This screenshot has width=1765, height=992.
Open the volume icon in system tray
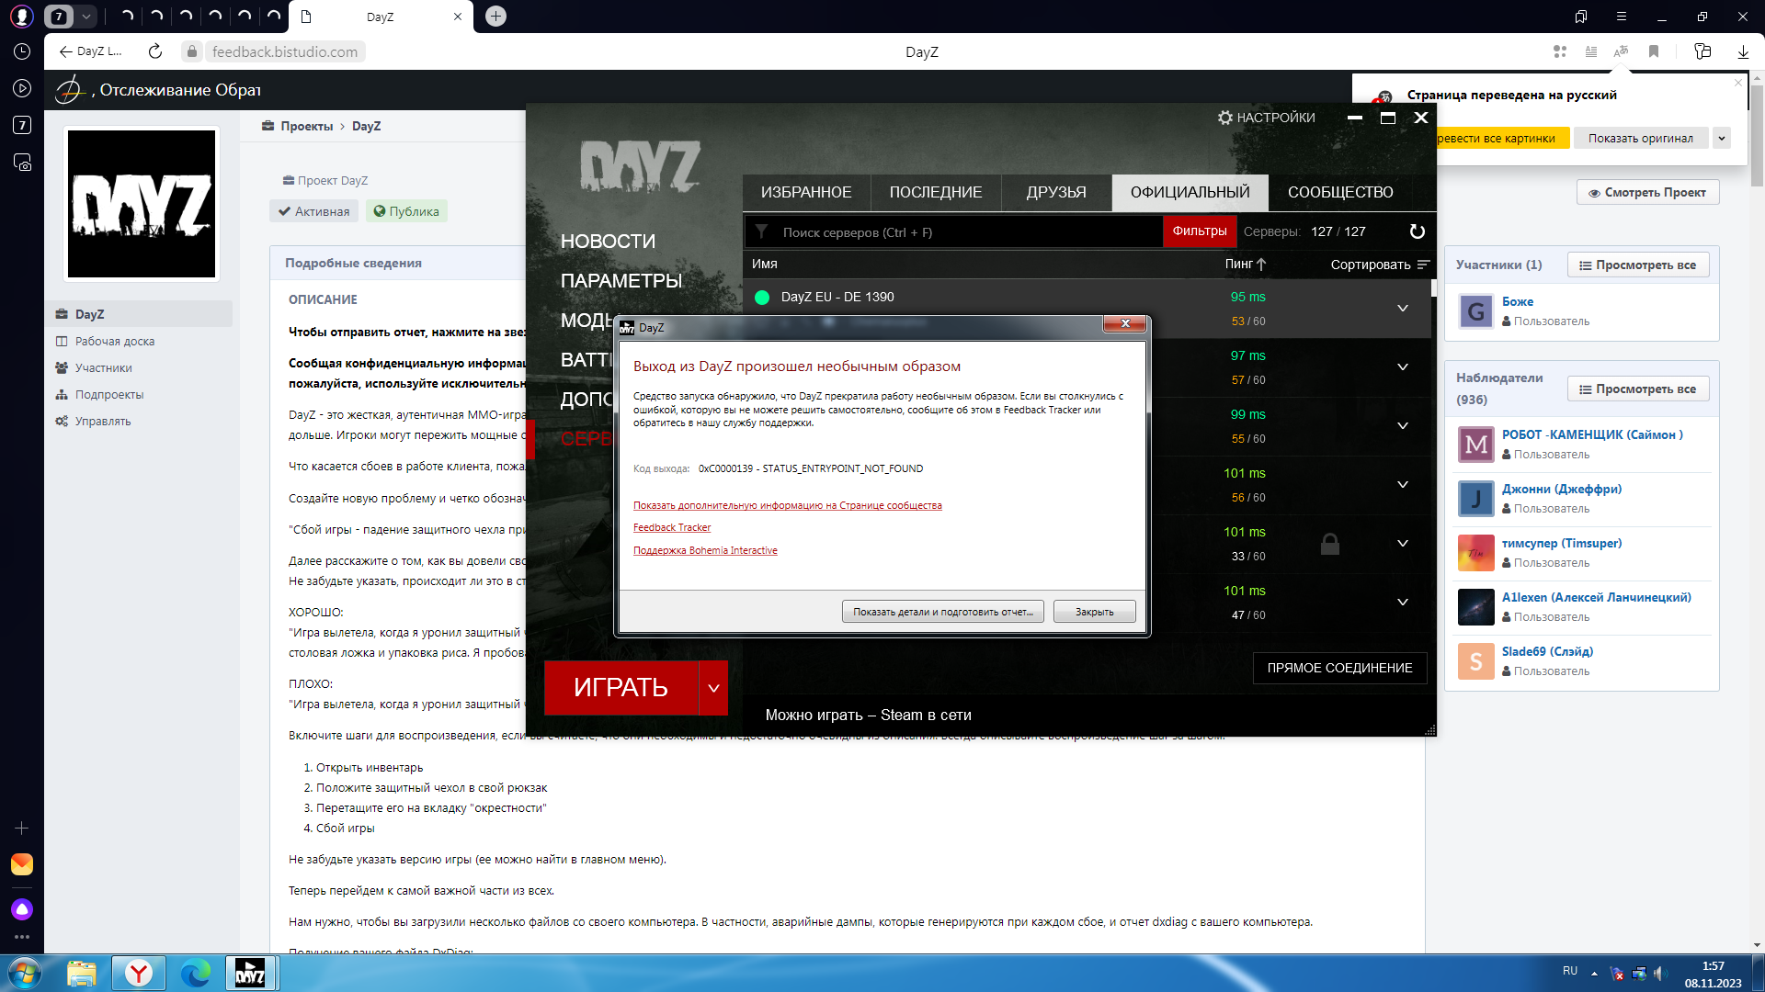(1659, 973)
